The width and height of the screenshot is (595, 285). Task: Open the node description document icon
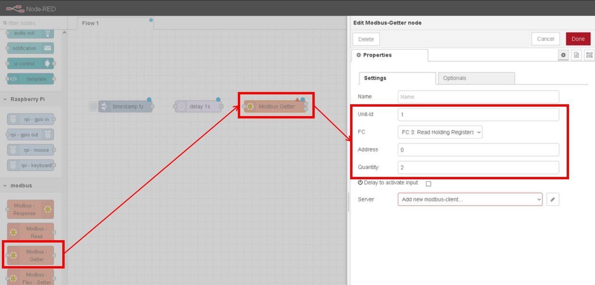pos(576,55)
